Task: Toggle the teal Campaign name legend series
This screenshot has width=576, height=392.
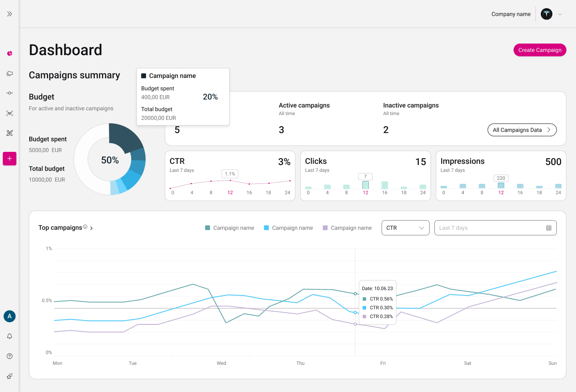Action: click(230, 228)
